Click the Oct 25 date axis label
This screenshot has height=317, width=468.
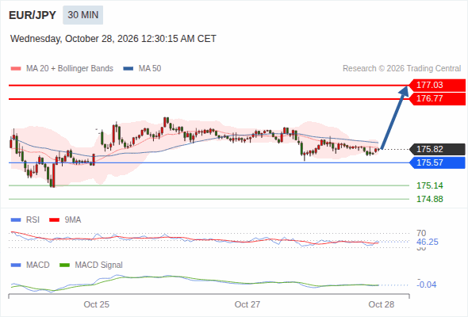tap(97, 304)
